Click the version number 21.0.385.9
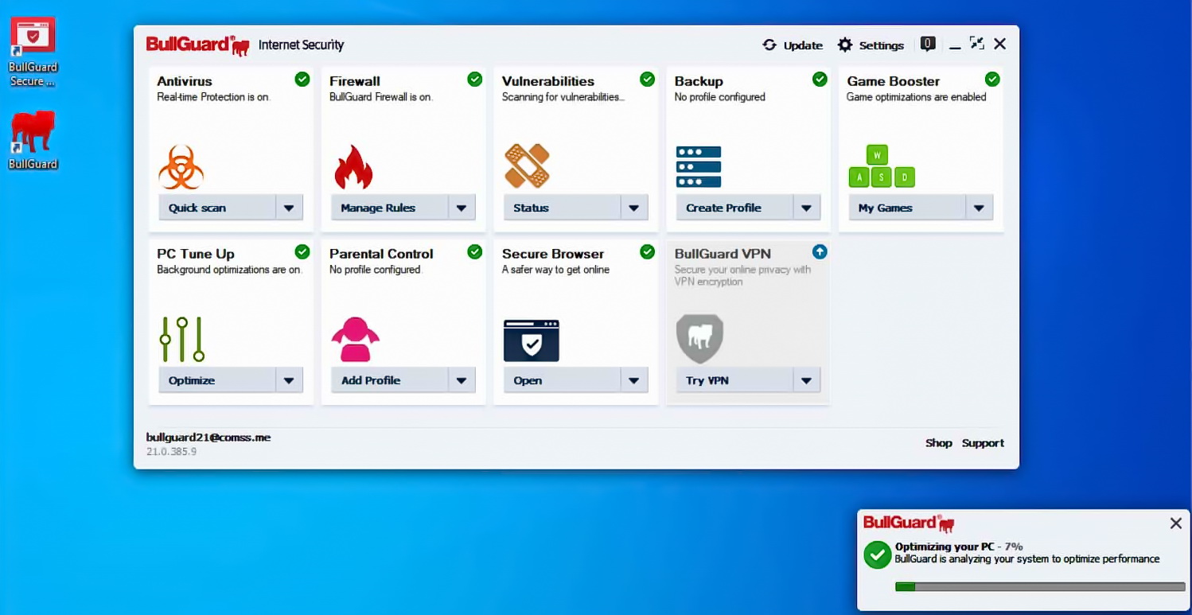Image resolution: width=1192 pixels, height=615 pixels. point(171,451)
